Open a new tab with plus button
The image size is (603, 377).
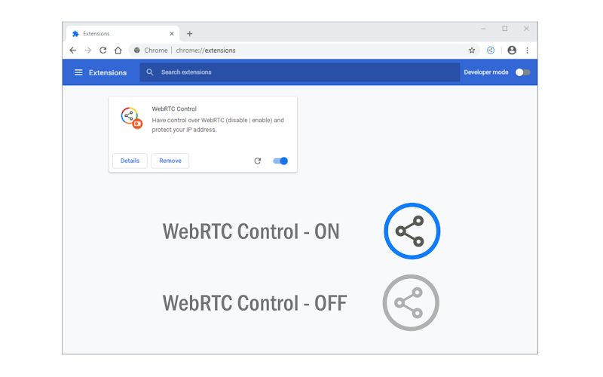190,34
